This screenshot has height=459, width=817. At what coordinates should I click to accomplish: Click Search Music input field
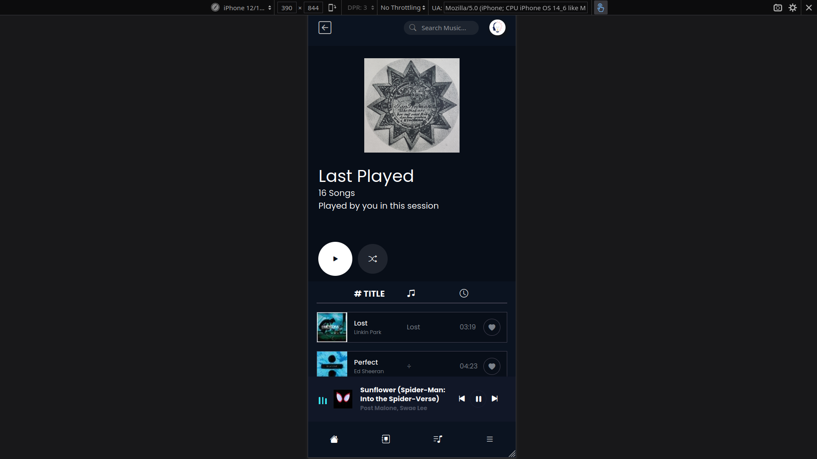pos(441,28)
